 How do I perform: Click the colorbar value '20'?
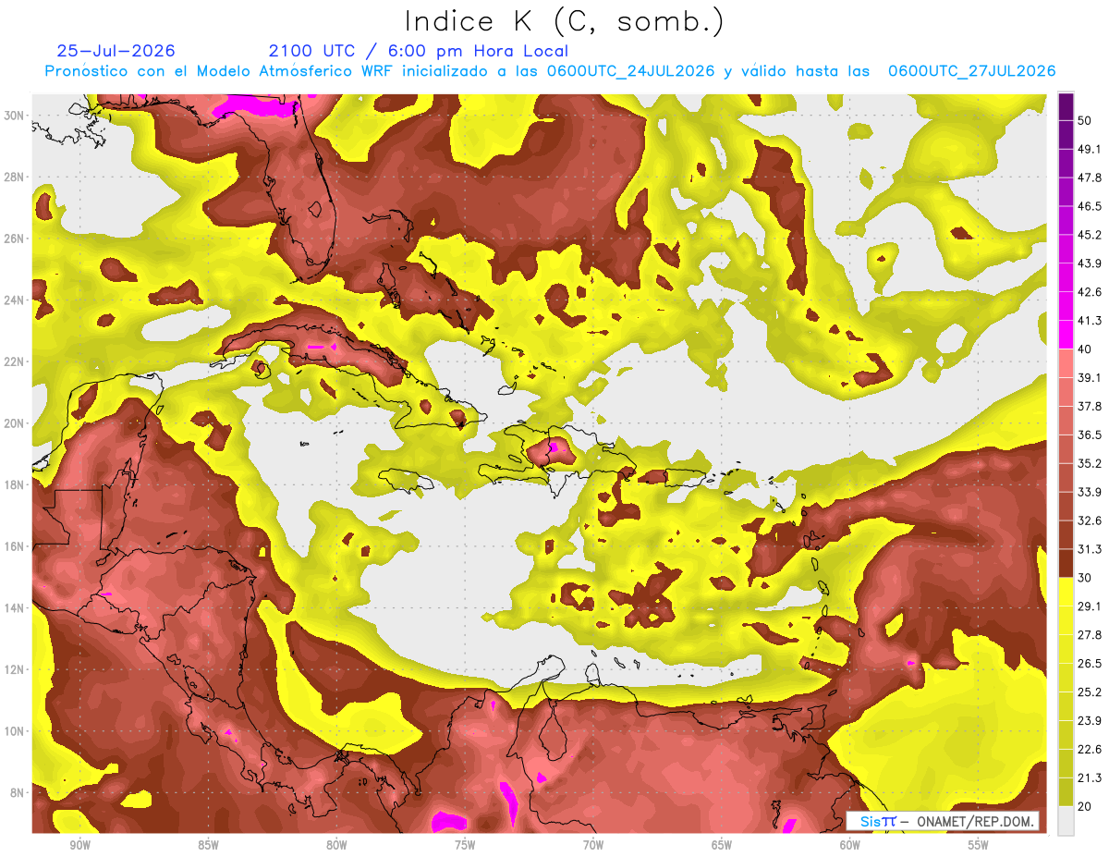coord(1085,807)
